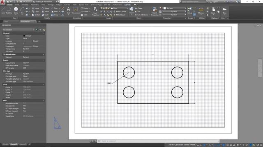This screenshot has width=263, height=147.
Task: Open the Annotate ribbon tab
Action: click(x=25, y=5)
